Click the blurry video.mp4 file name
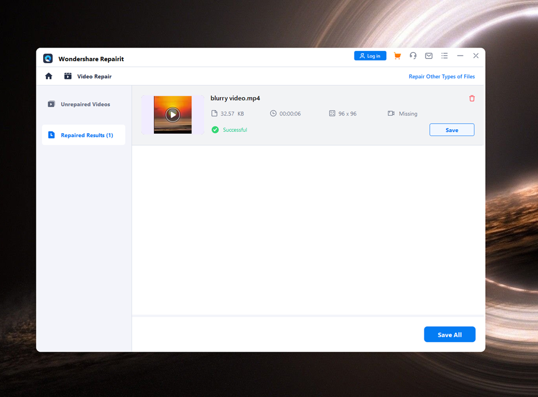This screenshot has height=397, width=538. point(235,98)
